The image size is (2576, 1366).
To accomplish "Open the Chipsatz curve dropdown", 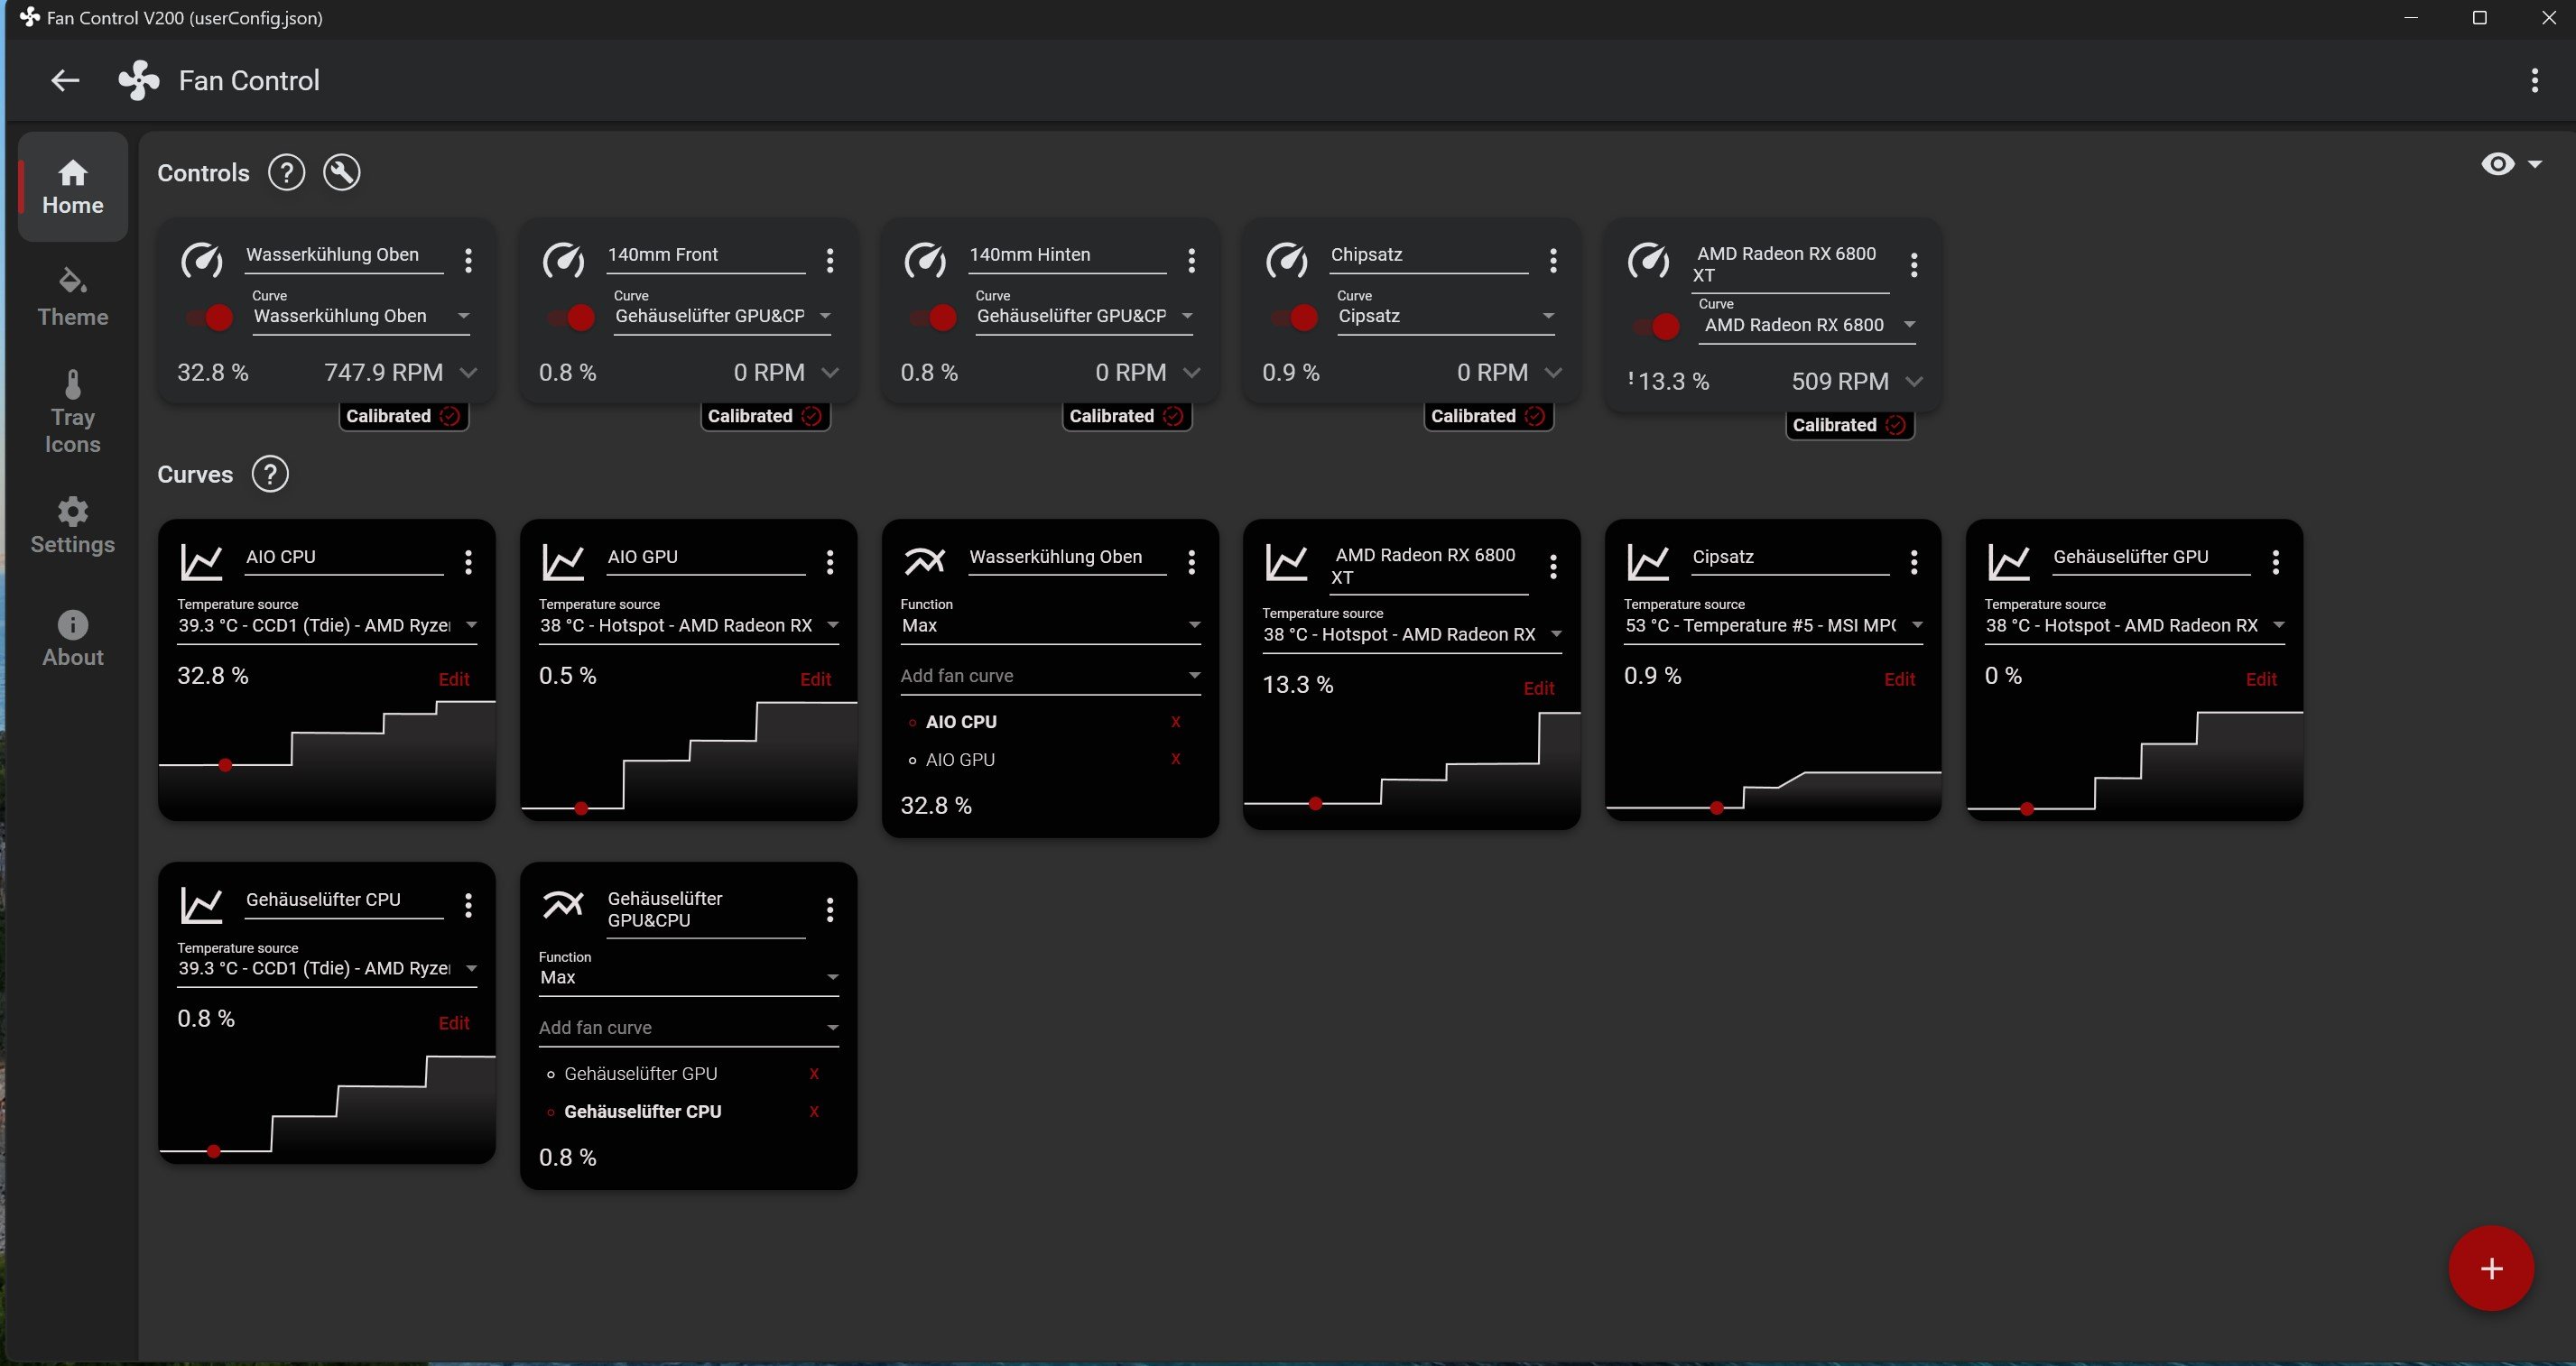I will pyautogui.click(x=1446, y=317).
